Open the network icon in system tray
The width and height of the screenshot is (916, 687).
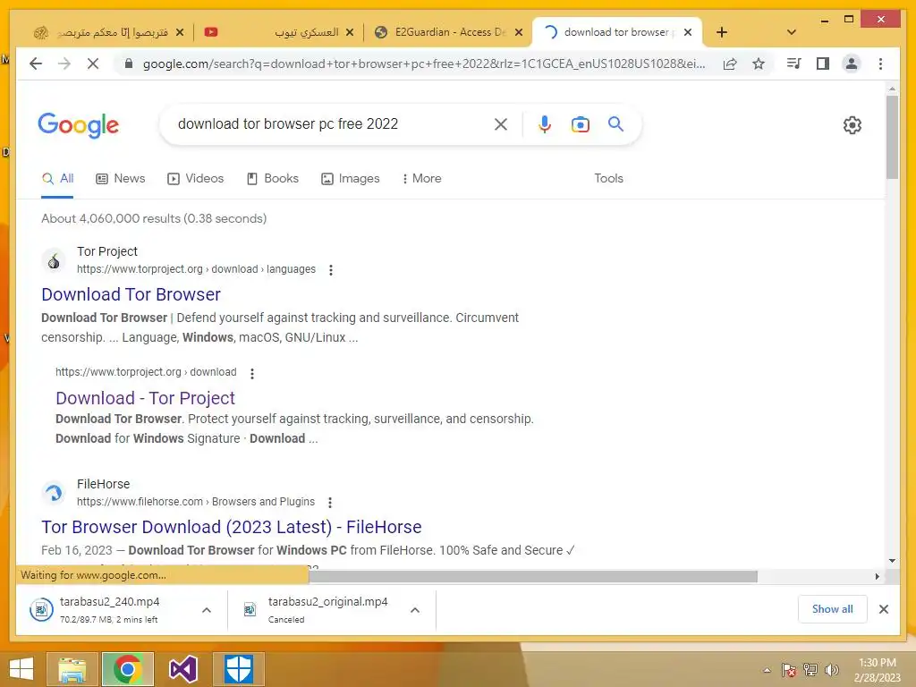click(x=810, y=670)
